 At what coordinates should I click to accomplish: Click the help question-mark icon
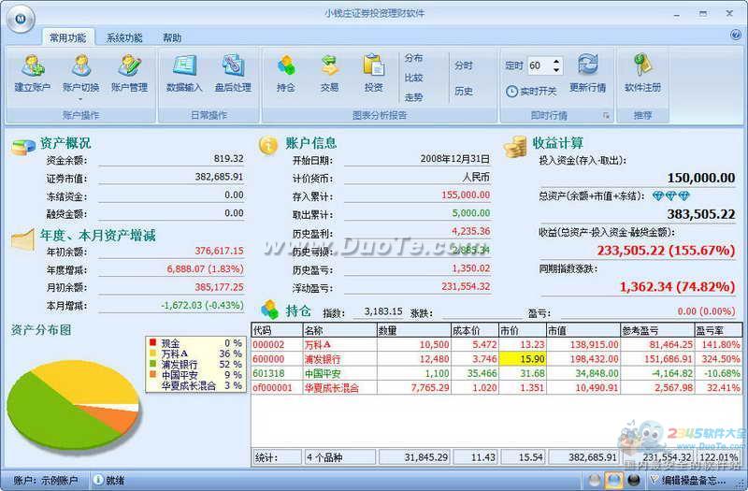click(x=735, y=35)
